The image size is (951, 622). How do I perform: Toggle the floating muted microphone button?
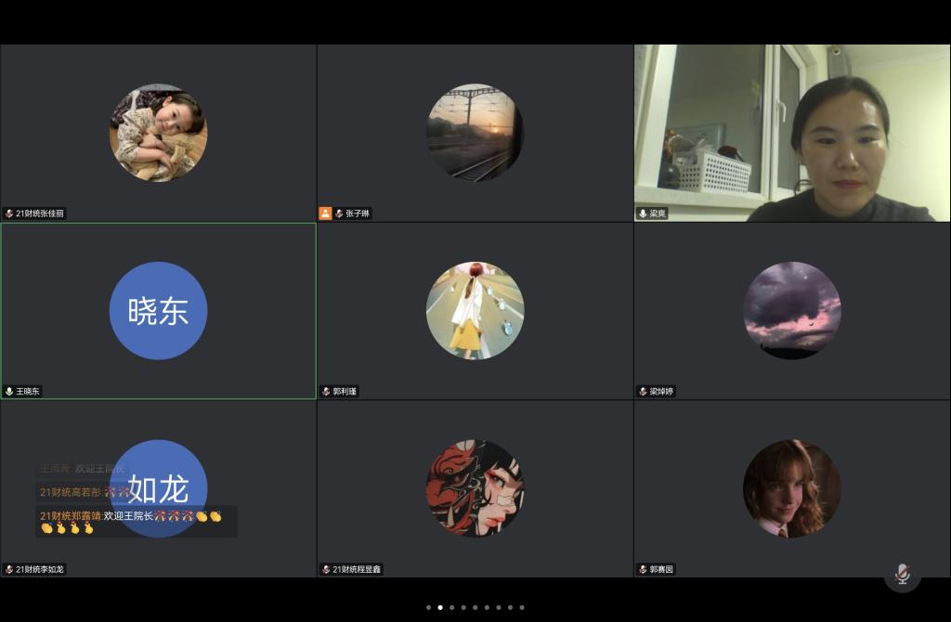902,574
